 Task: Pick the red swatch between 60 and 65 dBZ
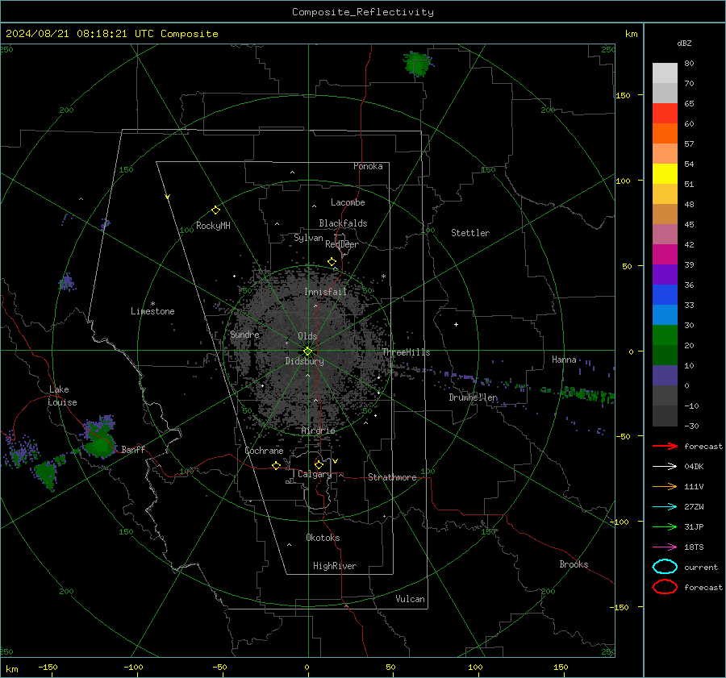click(665, 114)
